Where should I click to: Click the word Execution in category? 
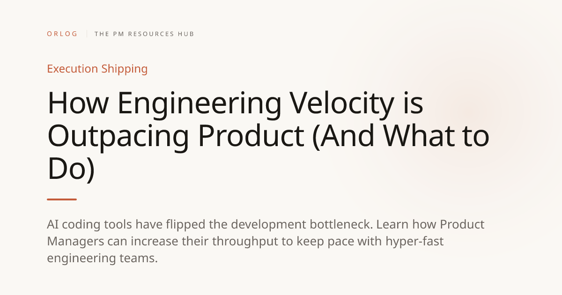(73, 69)
